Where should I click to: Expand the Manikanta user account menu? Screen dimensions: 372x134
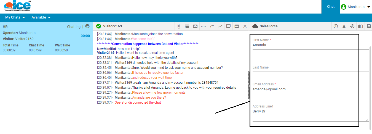tap(356, 7)
